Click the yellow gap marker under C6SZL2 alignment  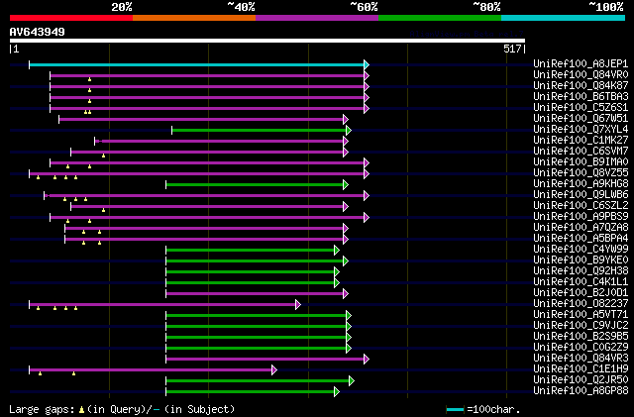pyautogui.click(x=103, y=210)
